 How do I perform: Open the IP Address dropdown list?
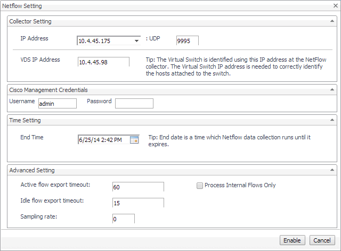click(x=136, y=40)
